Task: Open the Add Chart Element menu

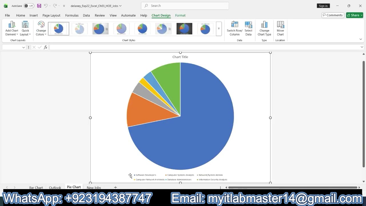Action: pos(12,29)
